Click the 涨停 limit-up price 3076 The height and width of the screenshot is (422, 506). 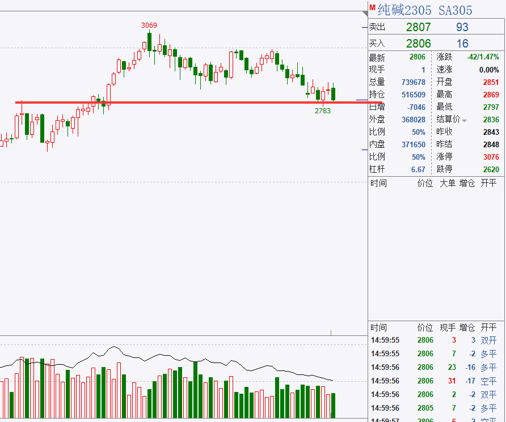pos(491,157)
